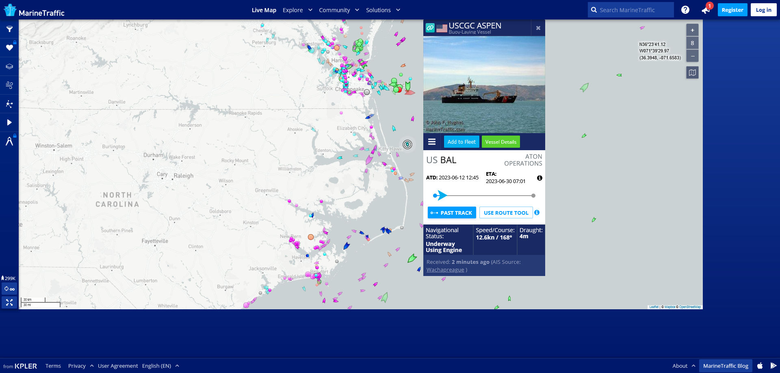Open the density maps icon in sidebar
Screen dimensions: 780x373
9,104
